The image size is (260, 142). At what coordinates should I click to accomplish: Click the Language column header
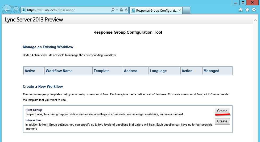click(x=164, y=71)
